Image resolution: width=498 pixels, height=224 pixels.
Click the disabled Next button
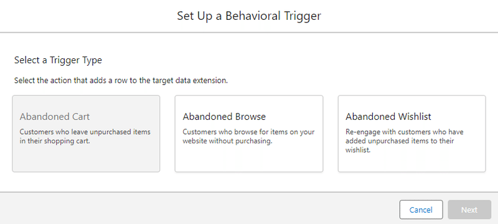pyautogui.click(x=469, y=210)
